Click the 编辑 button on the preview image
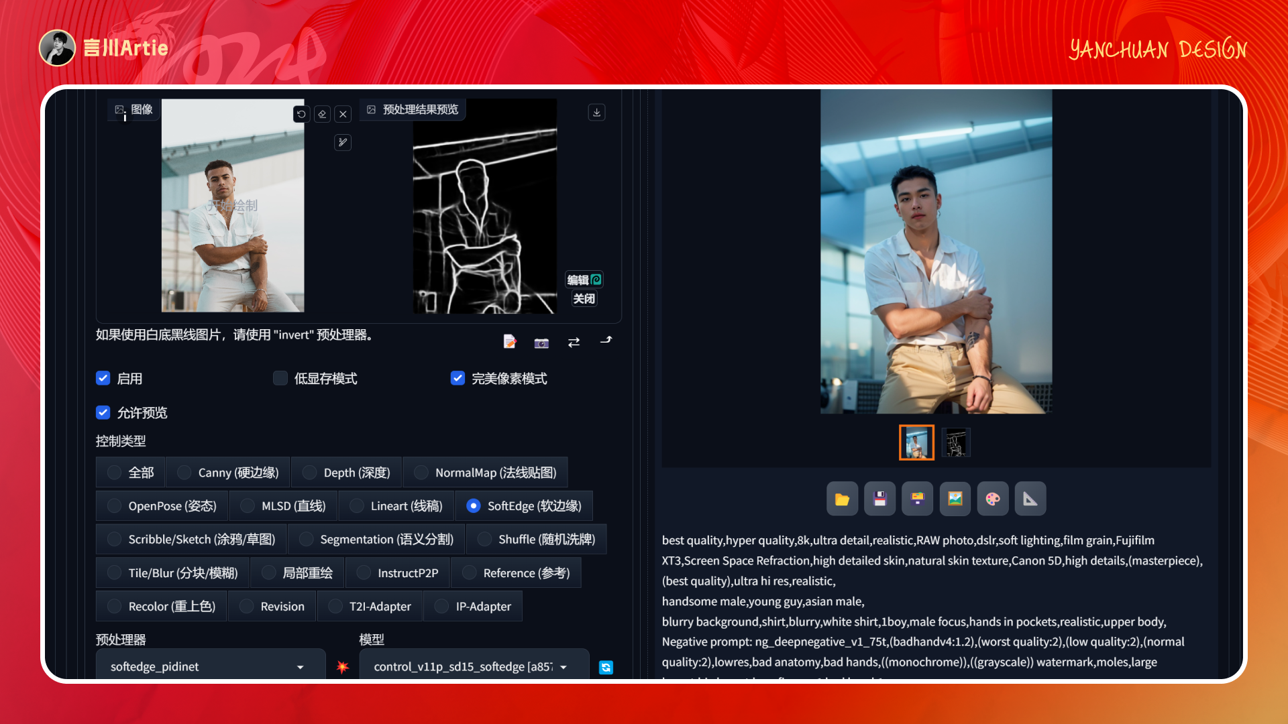The image size is (1288, 724). pyautogui.click(x=583, y=280)
